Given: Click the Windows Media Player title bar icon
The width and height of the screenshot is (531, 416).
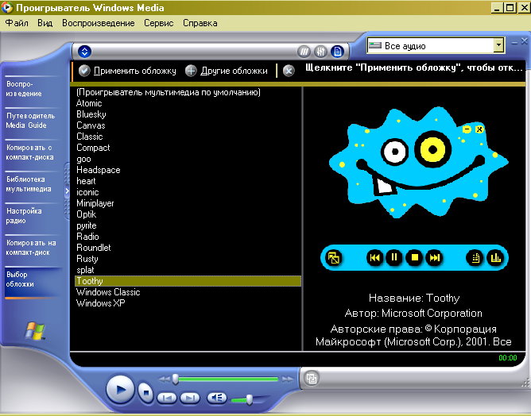Looking at the screenshot, I should (7, 7).
